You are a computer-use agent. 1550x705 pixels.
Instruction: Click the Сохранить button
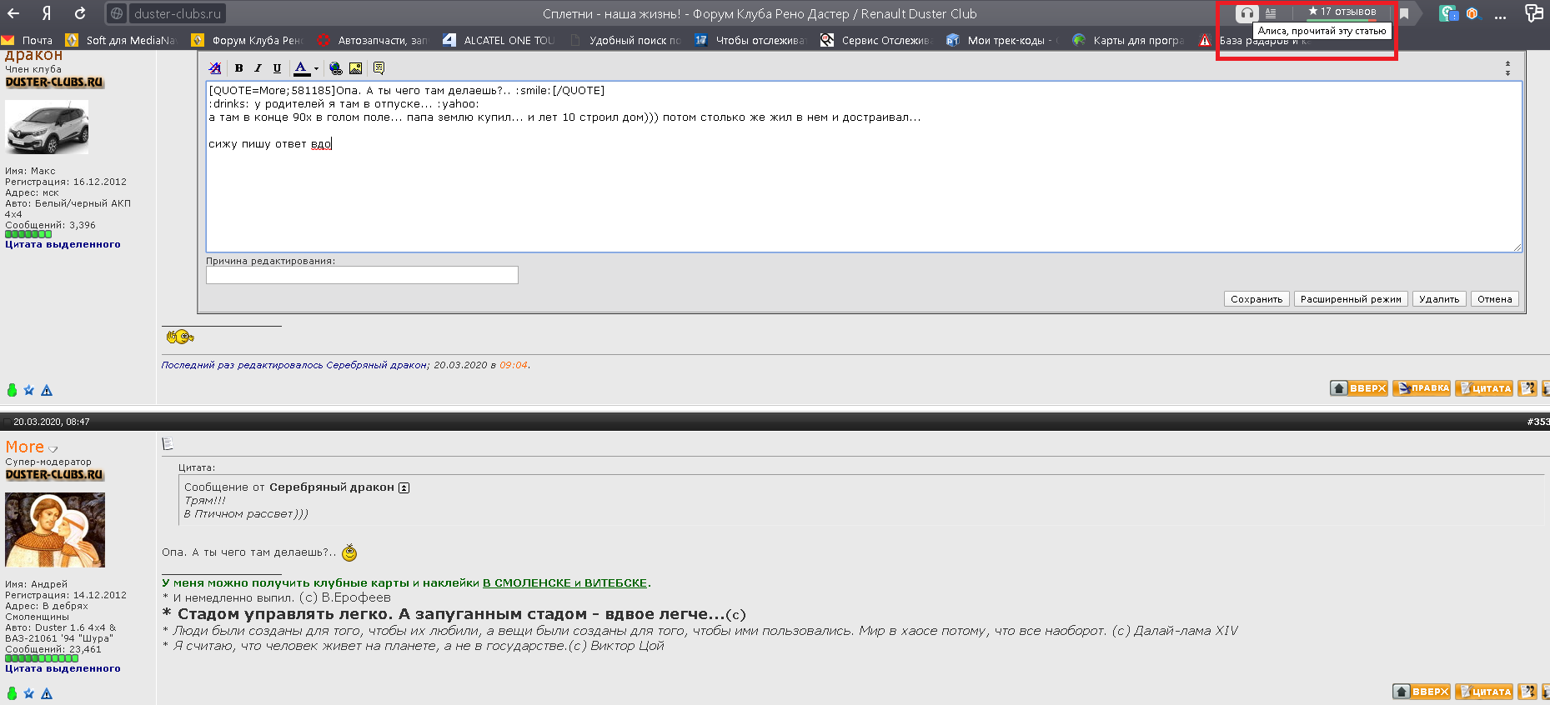1257,299
